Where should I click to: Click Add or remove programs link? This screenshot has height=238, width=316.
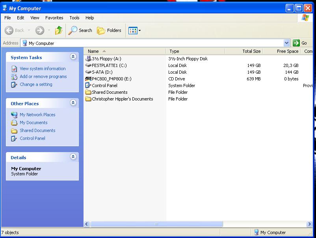click(x=43, y=76)
